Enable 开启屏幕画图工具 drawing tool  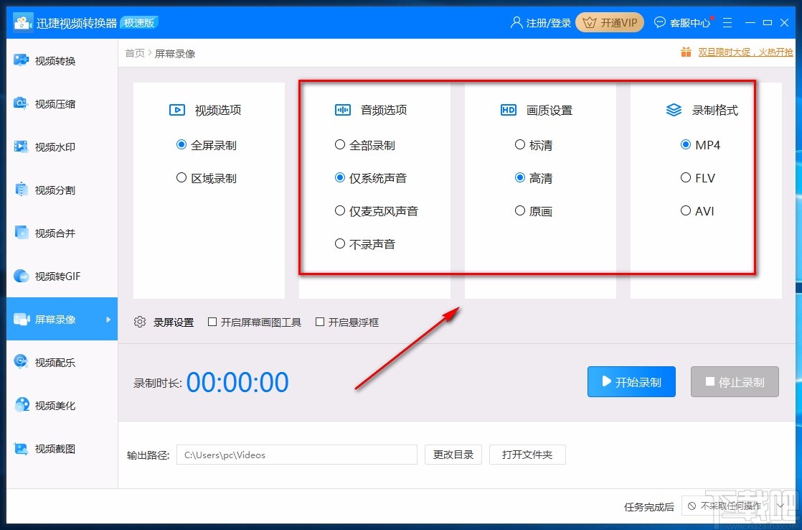212,322
